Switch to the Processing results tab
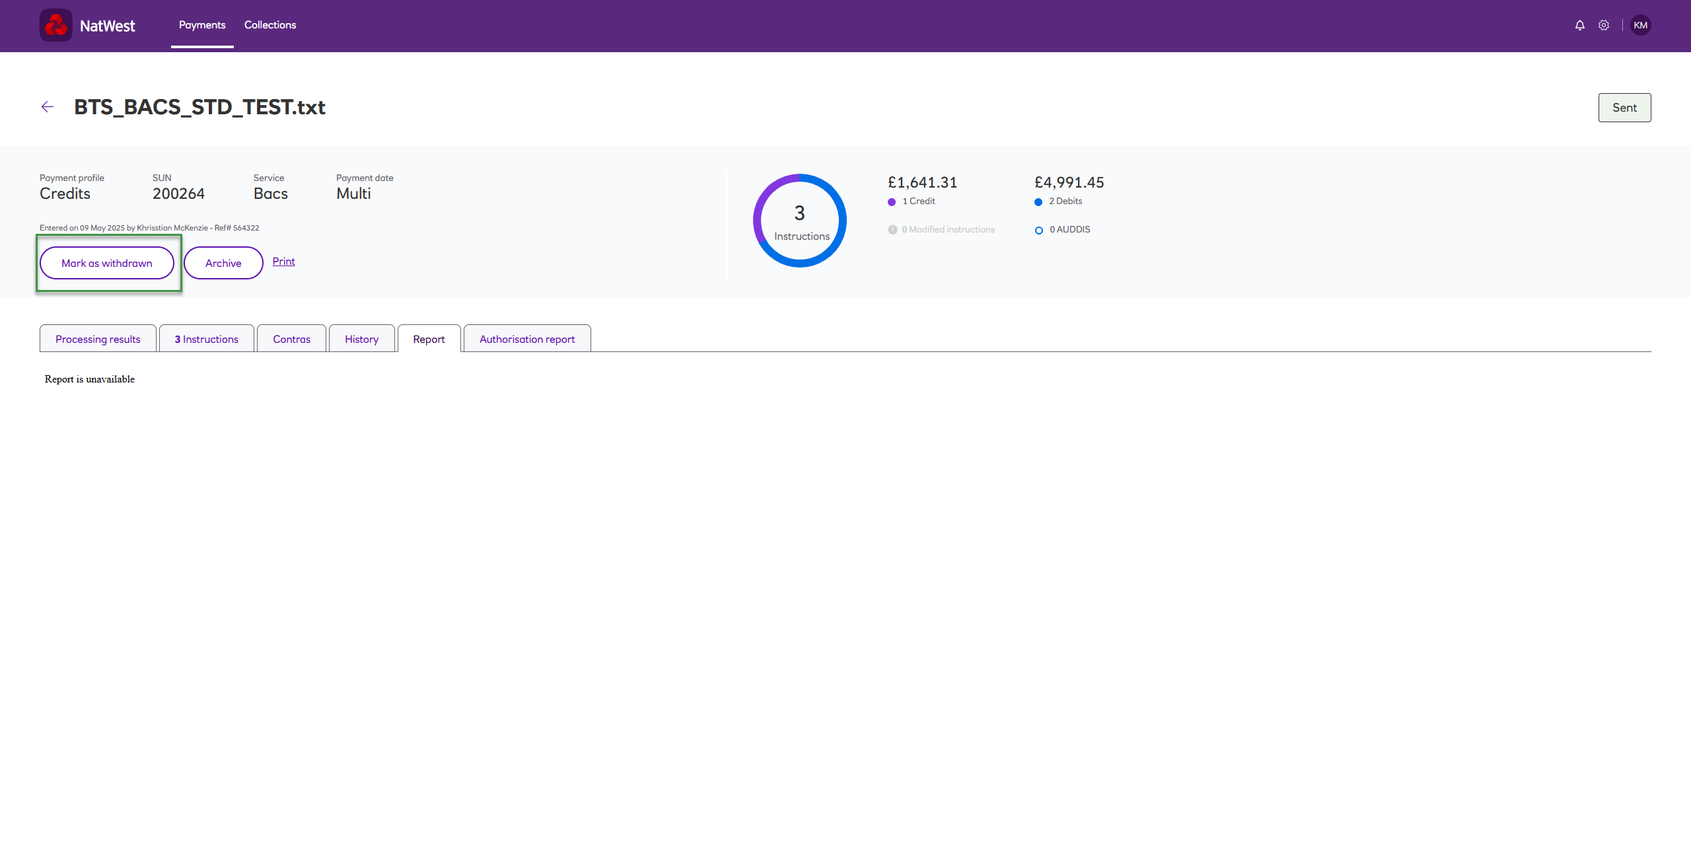 coord(98,339)
